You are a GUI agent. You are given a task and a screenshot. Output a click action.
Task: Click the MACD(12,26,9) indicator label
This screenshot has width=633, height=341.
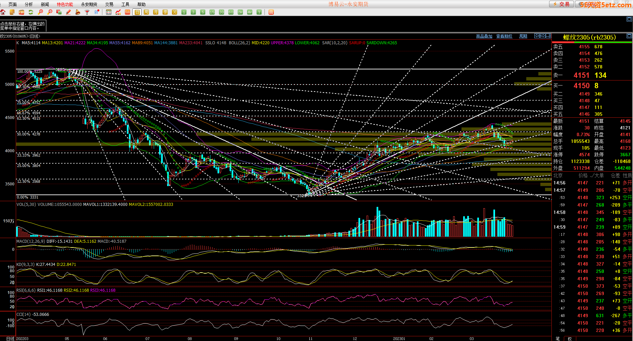pyautogui.click(x=31, y=241)
